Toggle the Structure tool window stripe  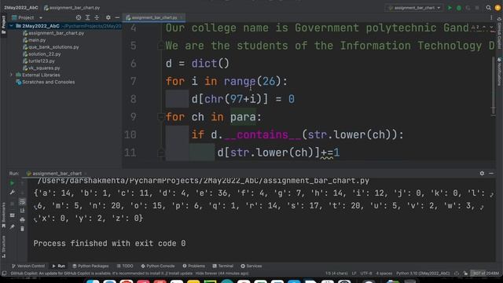click(3, 247)
